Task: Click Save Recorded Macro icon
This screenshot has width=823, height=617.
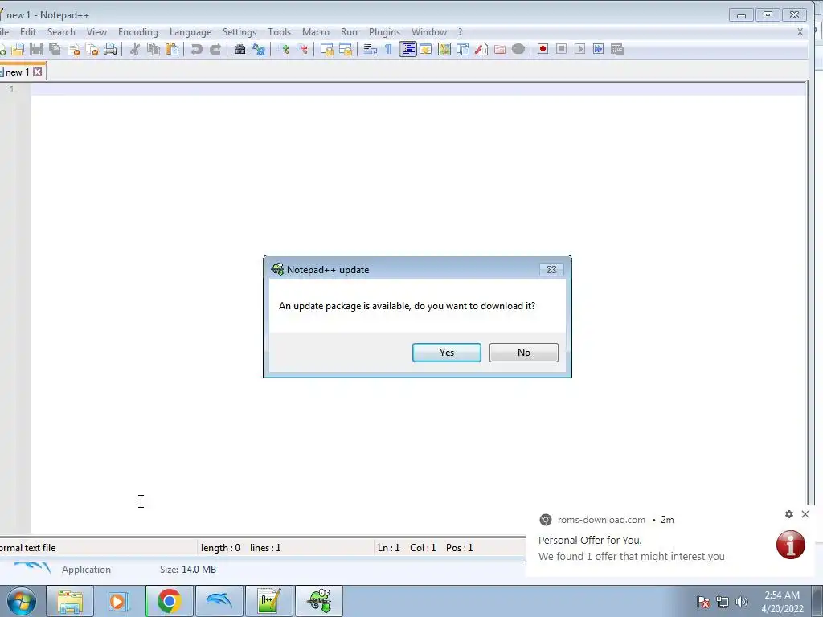Action: (x=617, y=49)
